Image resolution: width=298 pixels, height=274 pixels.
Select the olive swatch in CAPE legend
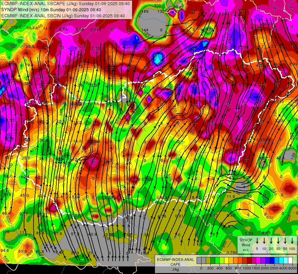[x=208, y=261]
